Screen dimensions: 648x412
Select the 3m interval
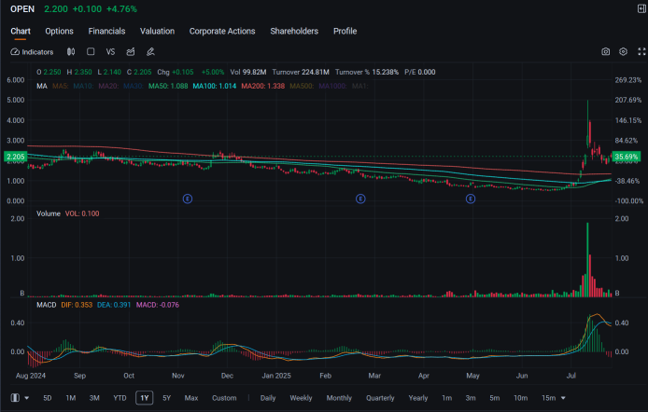coord(471,398)
